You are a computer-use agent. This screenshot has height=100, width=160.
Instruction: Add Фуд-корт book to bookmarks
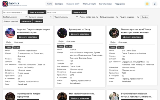click(28, 37)
